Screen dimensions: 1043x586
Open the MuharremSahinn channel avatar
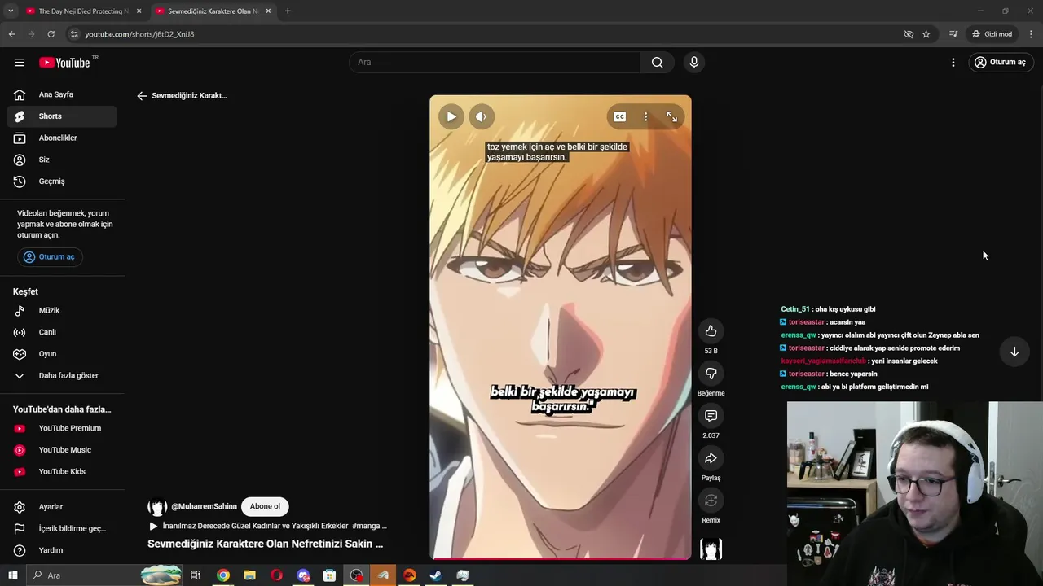157,506
